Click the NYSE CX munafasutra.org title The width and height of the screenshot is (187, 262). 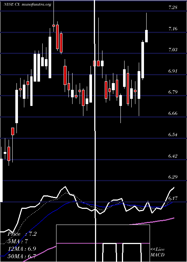point(27,4)
